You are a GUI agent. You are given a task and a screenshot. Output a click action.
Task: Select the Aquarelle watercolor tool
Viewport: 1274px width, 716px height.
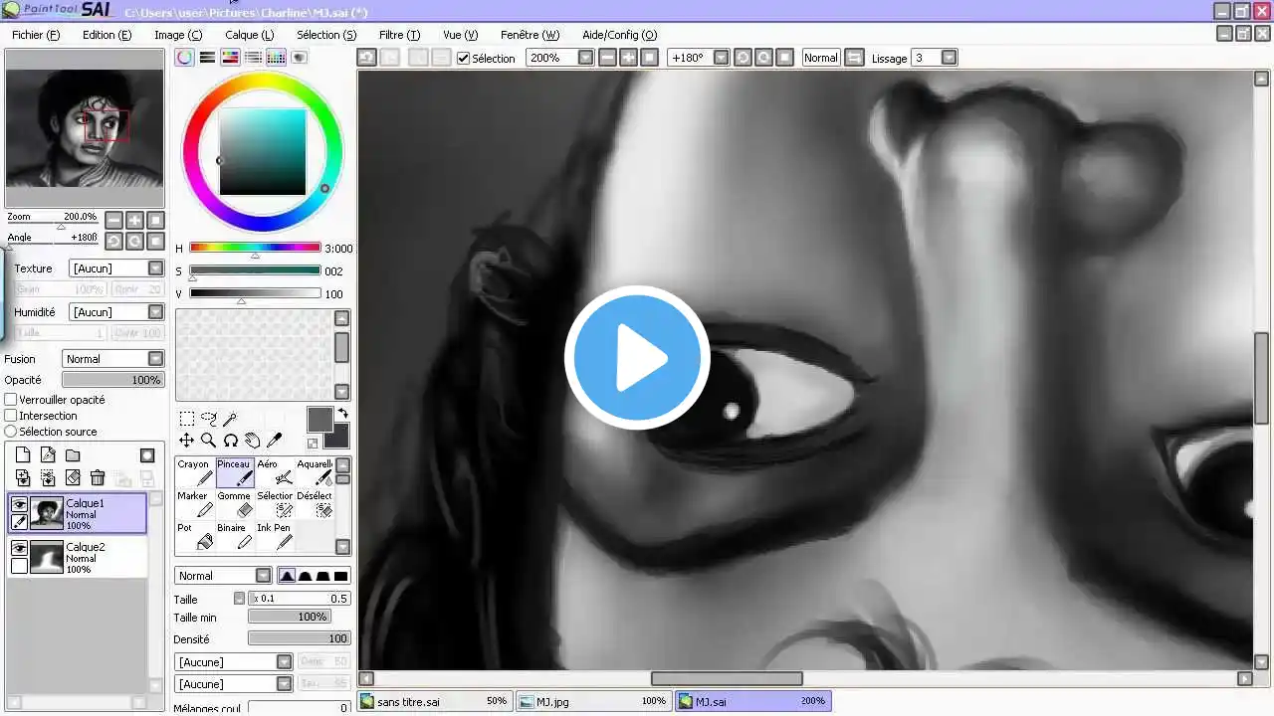315,472
